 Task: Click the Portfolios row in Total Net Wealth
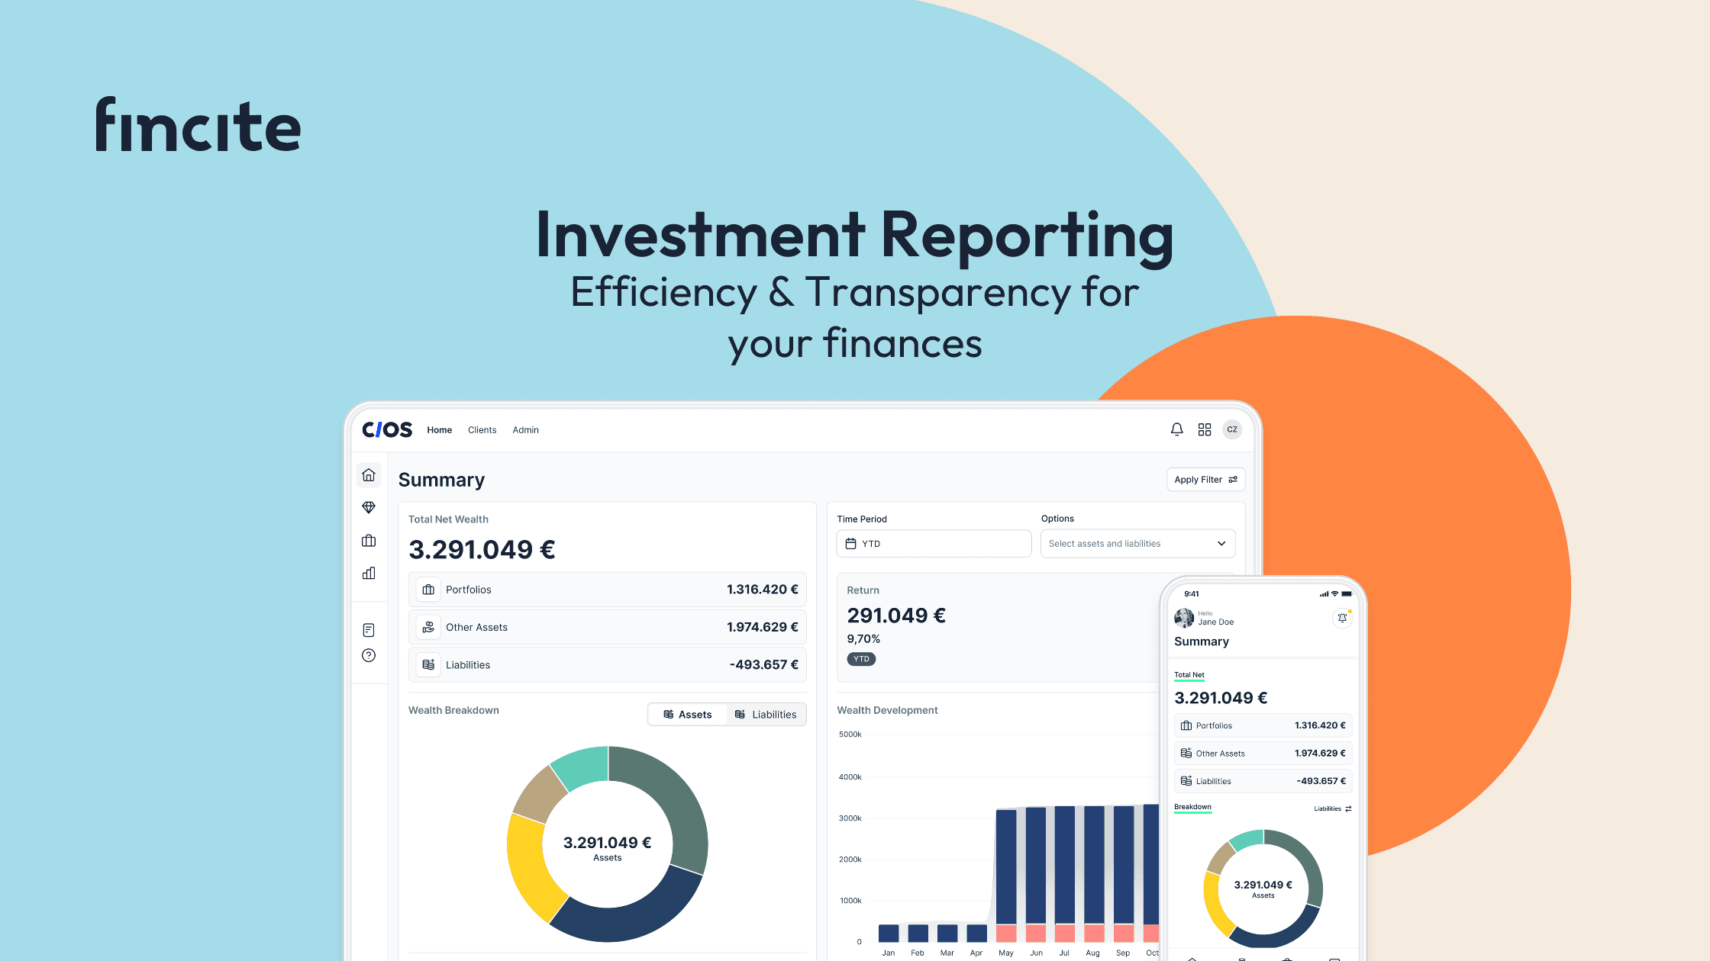607,590
